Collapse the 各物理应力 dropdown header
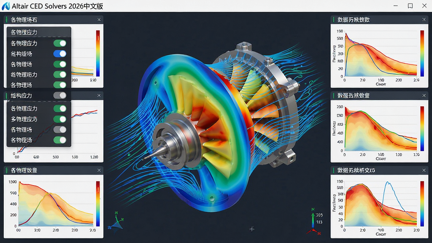Viewport: 432px width, 243px height. pyautogui.click(x=39, y=32)
